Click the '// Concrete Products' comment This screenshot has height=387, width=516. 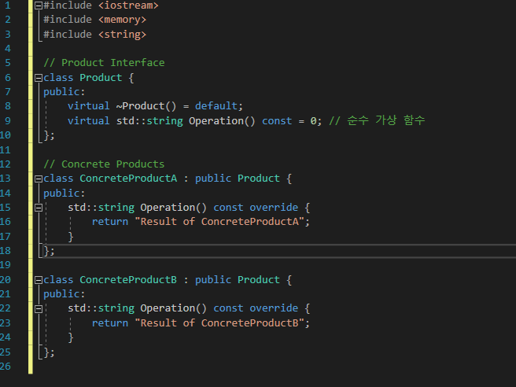pyautogui.click(x=104, y=164)
